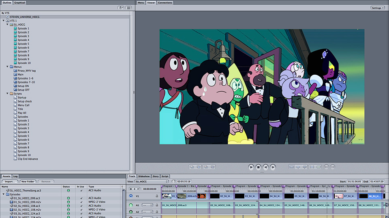
Task: Click second small icon atop Outline panel
Action: pyautogui.click(x=128, y=8)
